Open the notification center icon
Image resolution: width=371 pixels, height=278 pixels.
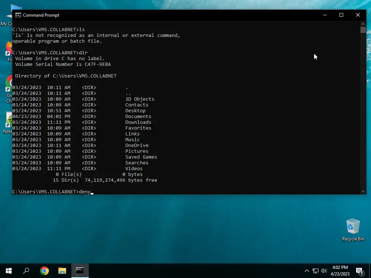tap(359, 271)
